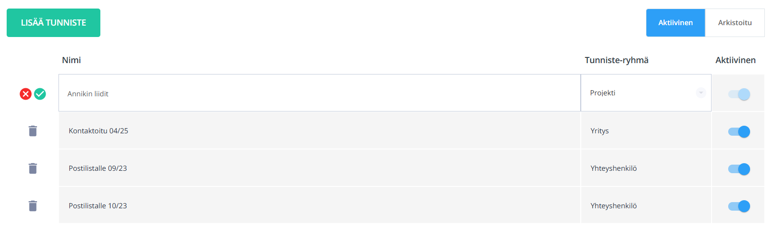Click the Lisää tunniste button
The width and height of the screenshot is (771, 232).
(53, 23)
